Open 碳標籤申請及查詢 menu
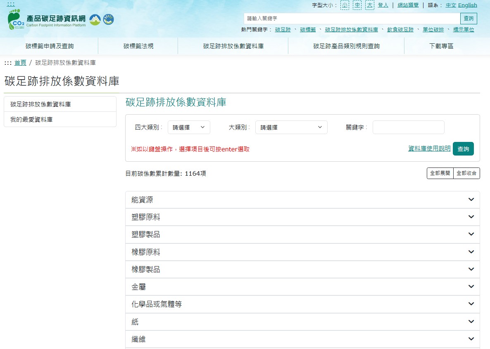This screenshot has width=490, height=349. [x=50, y=46]
